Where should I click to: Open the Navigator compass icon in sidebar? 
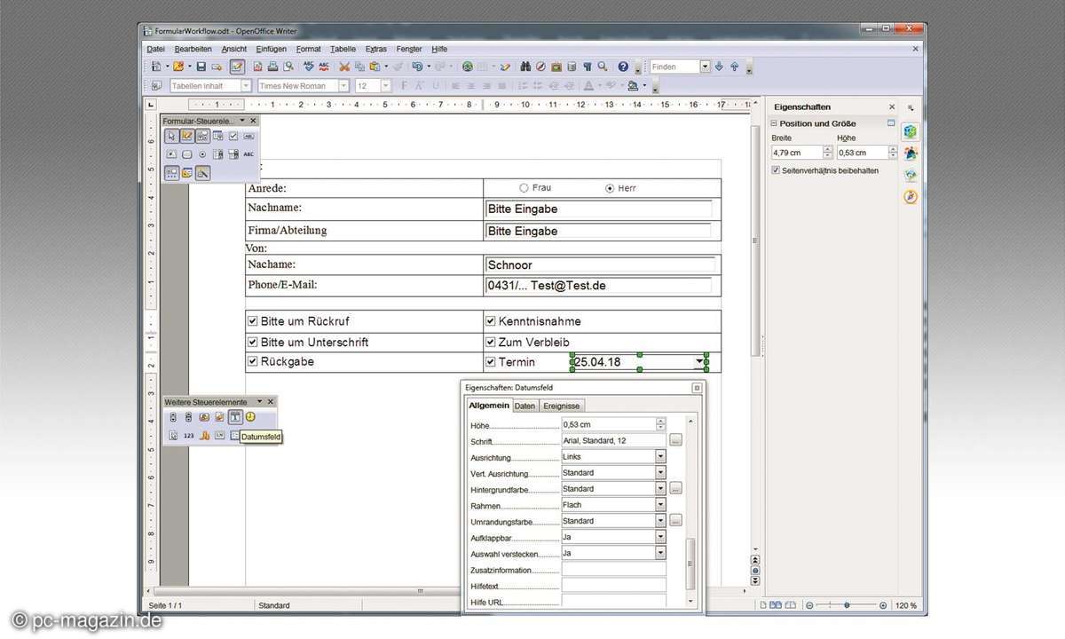(910, 196)
